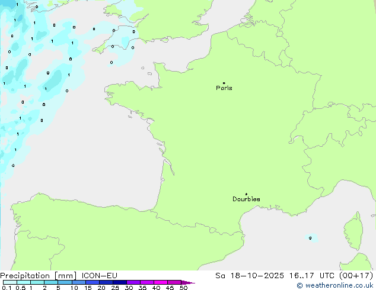The width and height of the screenshot is (376, 290).
Task: Pick the legend swatch between 0.5 and 1
Action: [x=24, y=282]
